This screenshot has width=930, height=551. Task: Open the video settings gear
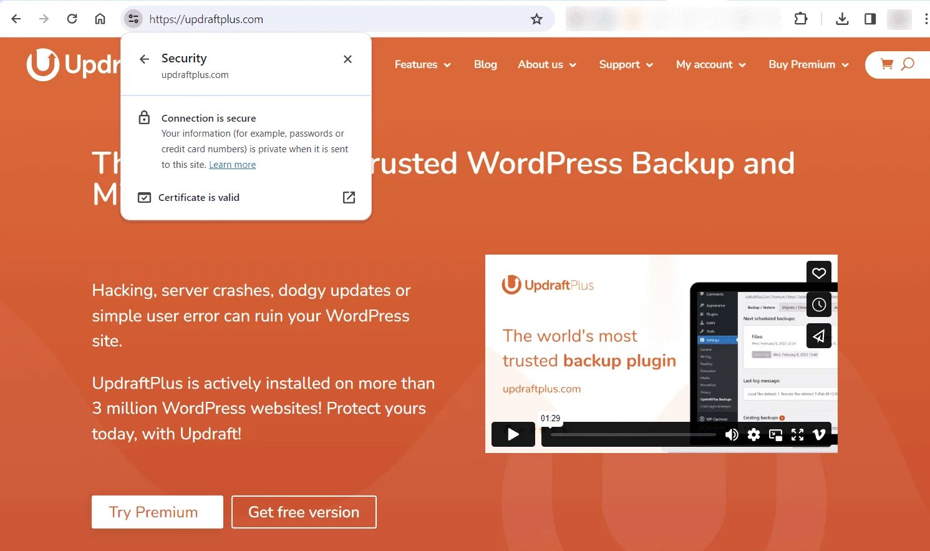coord(754,434)
